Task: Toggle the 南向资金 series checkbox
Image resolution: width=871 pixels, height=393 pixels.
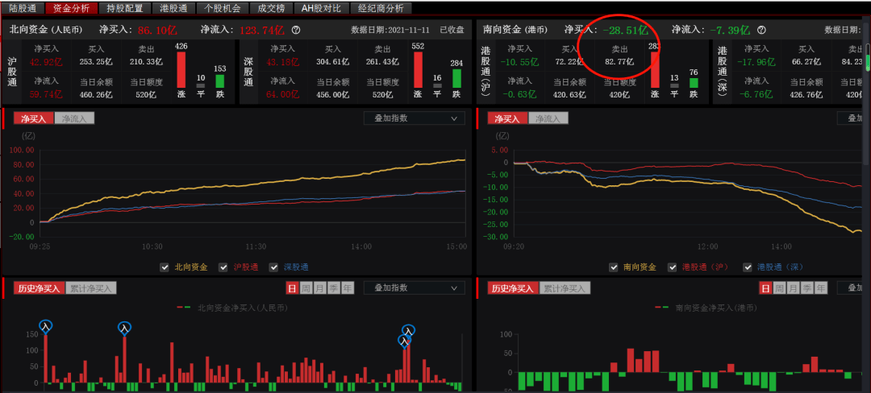Action: pos(614,267)
